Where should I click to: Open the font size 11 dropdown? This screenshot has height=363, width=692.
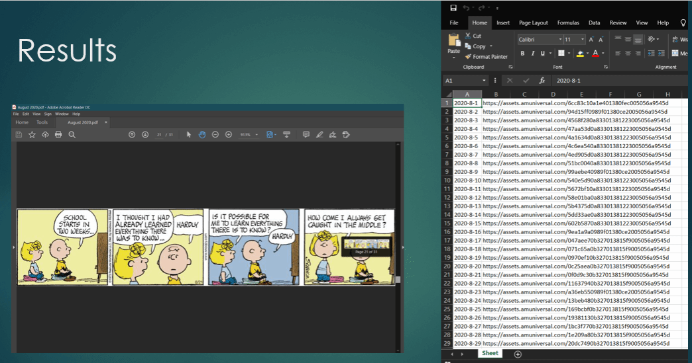click(583, 40)
